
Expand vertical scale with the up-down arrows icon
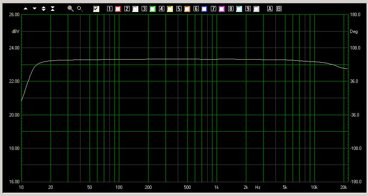tap(44, 9)
